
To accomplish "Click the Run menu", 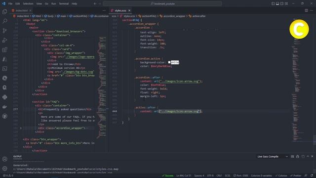I will click(x=53, y=3).
